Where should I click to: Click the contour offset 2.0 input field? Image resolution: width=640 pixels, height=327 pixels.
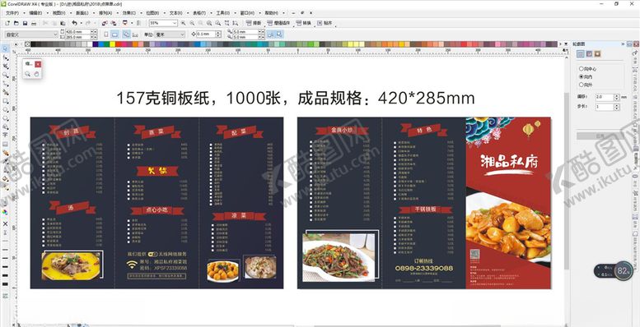[x=604, y=97]
